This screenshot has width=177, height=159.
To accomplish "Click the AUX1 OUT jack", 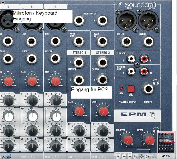I will point(79,41).
